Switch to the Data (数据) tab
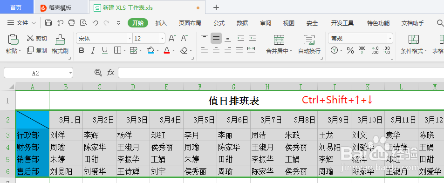Screen dimensions: 444x183 pyautogui.click(x=242, y=23)
